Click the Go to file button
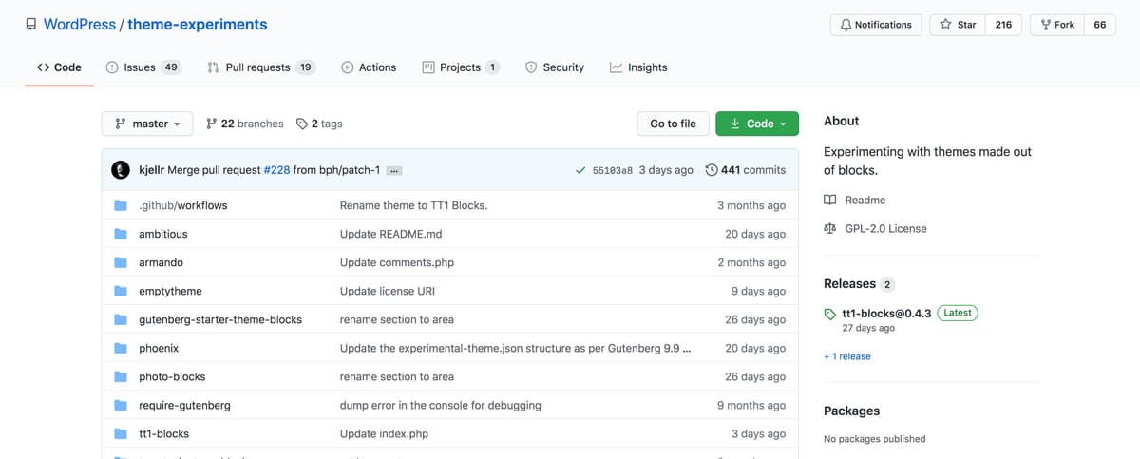Viewport: 1140px width, 459px height. [x=673, y=124]
